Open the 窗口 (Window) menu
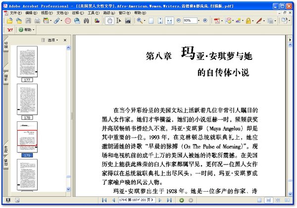 [x=124, y=13]
